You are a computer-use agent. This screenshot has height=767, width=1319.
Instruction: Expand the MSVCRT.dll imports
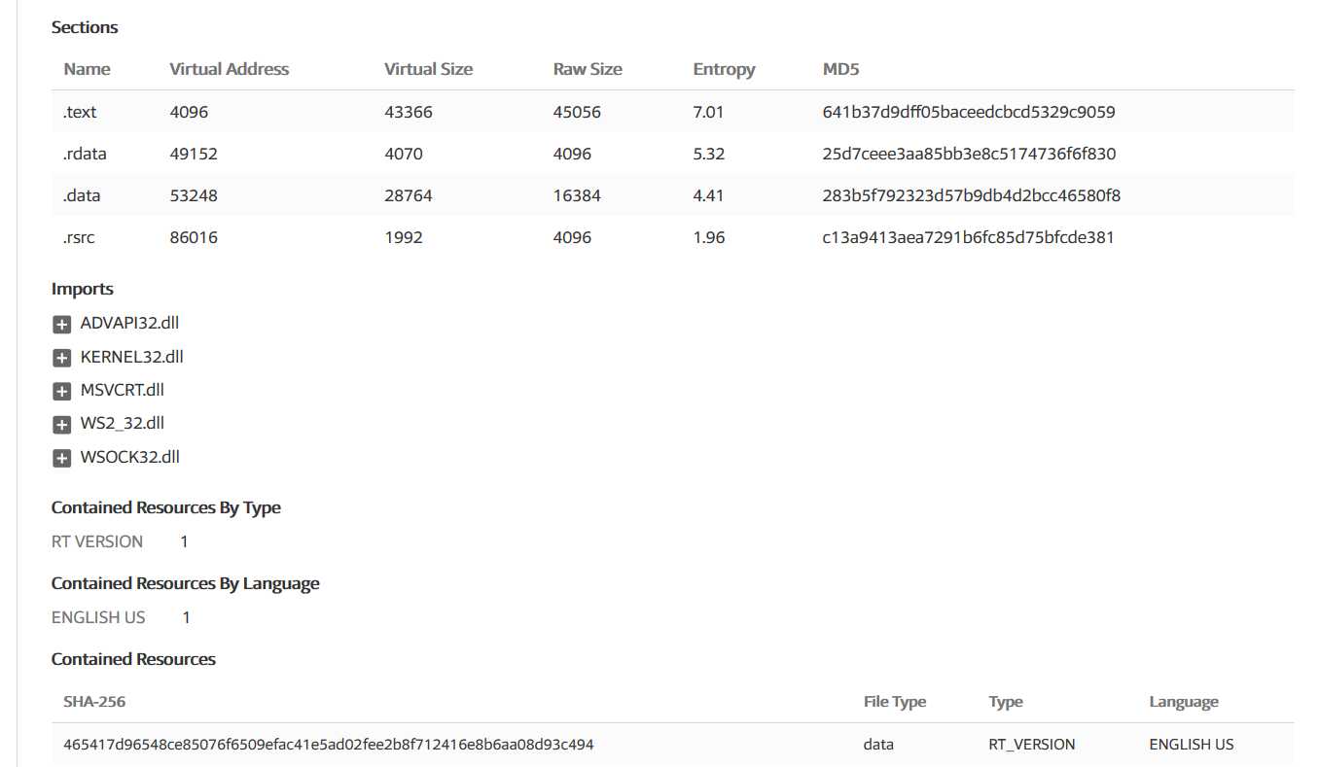(x=62, y=392)
